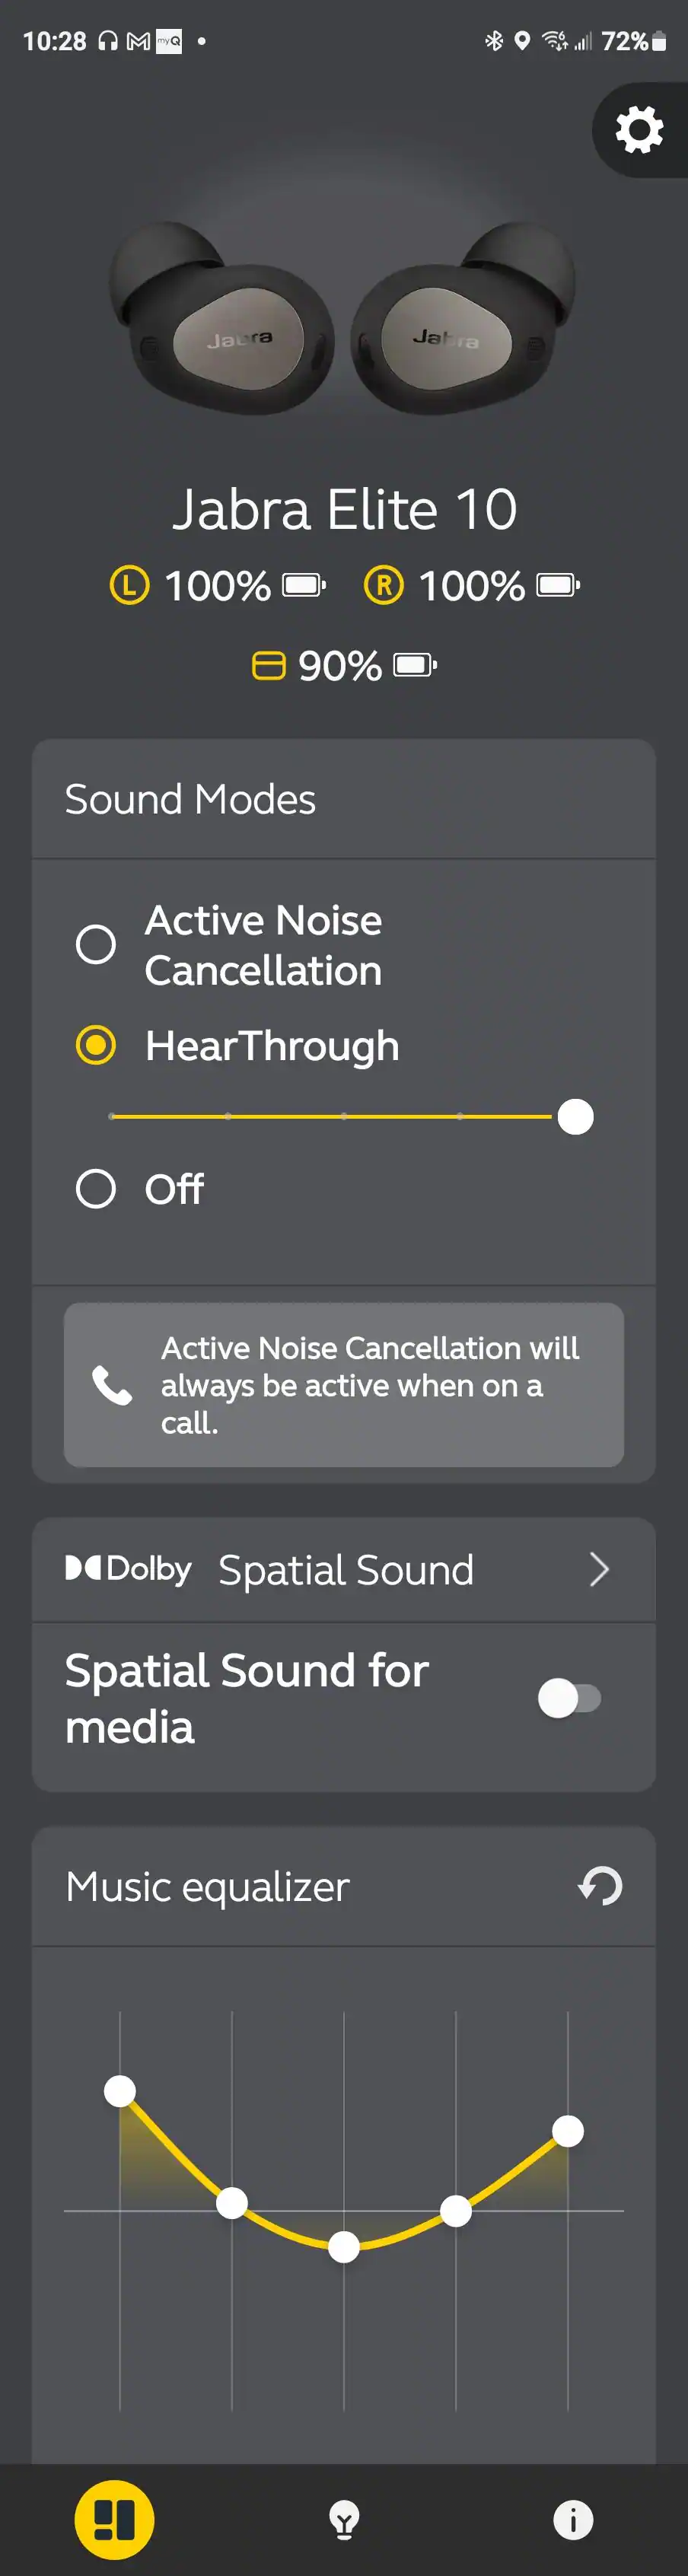This screenshot has height=2576, width=688.
Task: Tap the phone icon in the call notice
Action: click(x=111, y=1385)
